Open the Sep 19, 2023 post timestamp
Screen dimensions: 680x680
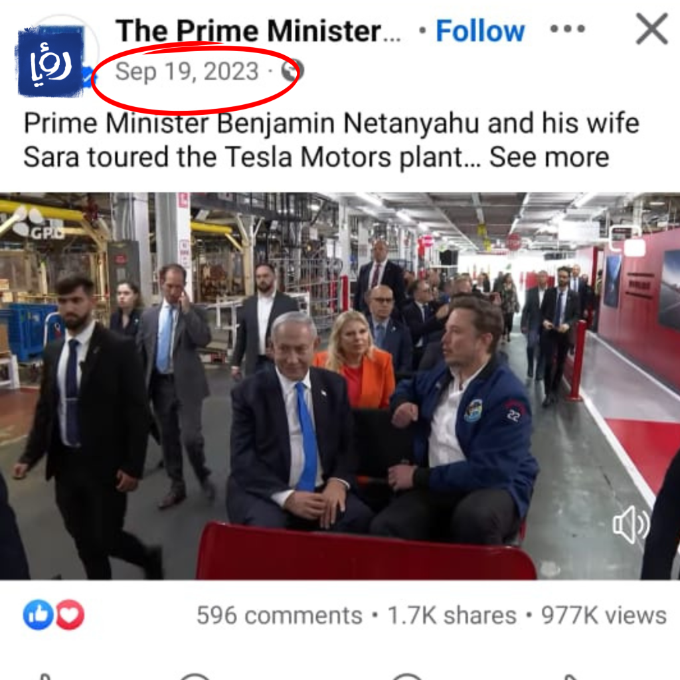[187, 72]
